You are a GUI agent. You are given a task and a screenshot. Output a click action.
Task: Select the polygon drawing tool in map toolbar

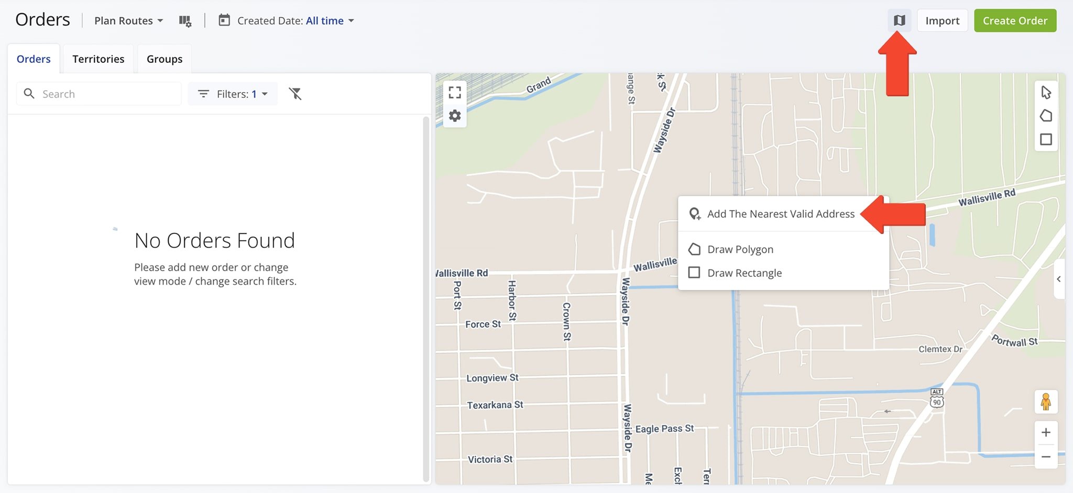point(1046,116)
